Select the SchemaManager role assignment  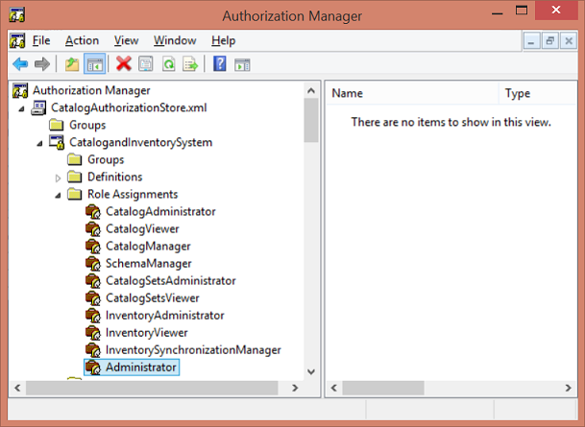[148, 263]
